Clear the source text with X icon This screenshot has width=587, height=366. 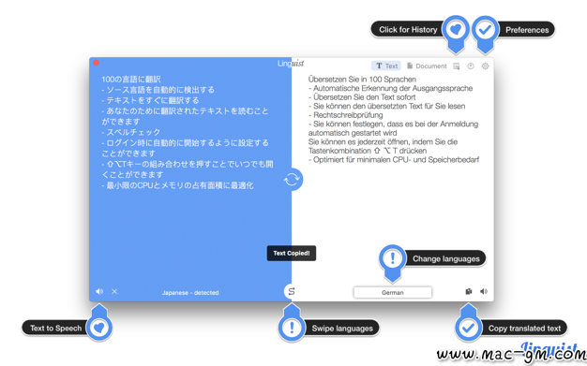pyautogui.click(x=114, y=291)
